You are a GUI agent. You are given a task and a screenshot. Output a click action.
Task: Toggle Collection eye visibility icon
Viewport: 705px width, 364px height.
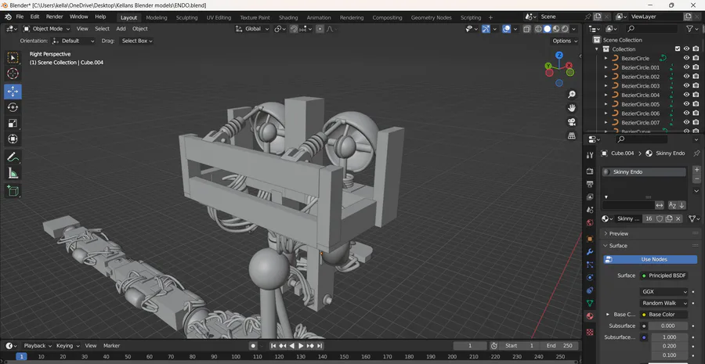[686, 49]
